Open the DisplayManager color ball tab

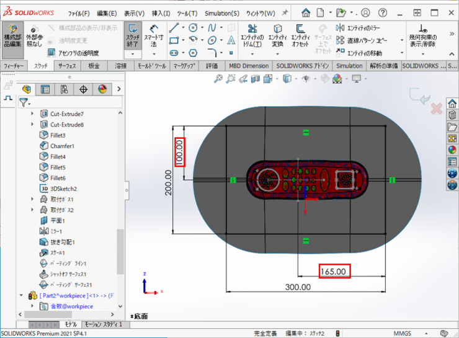point(102,89)
